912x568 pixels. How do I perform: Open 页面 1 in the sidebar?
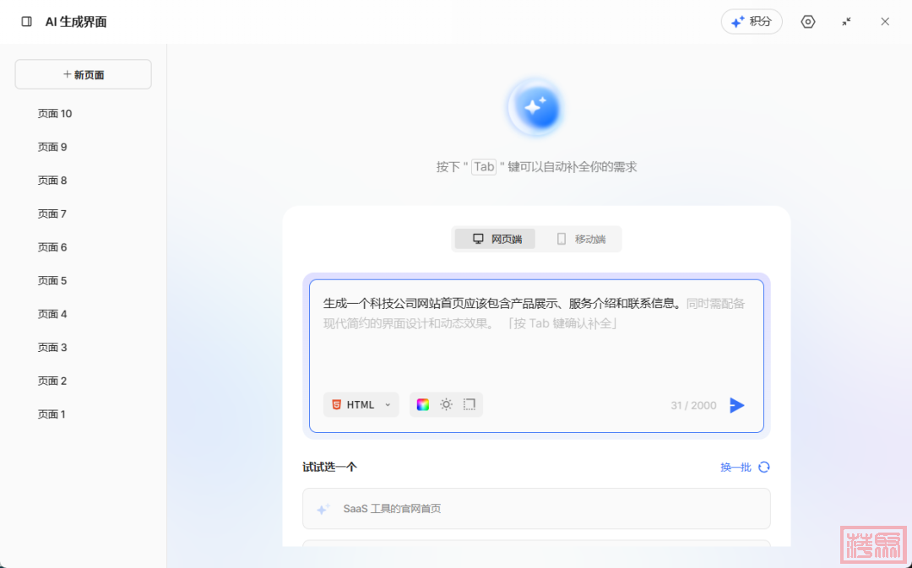click(x=52, y=414)
